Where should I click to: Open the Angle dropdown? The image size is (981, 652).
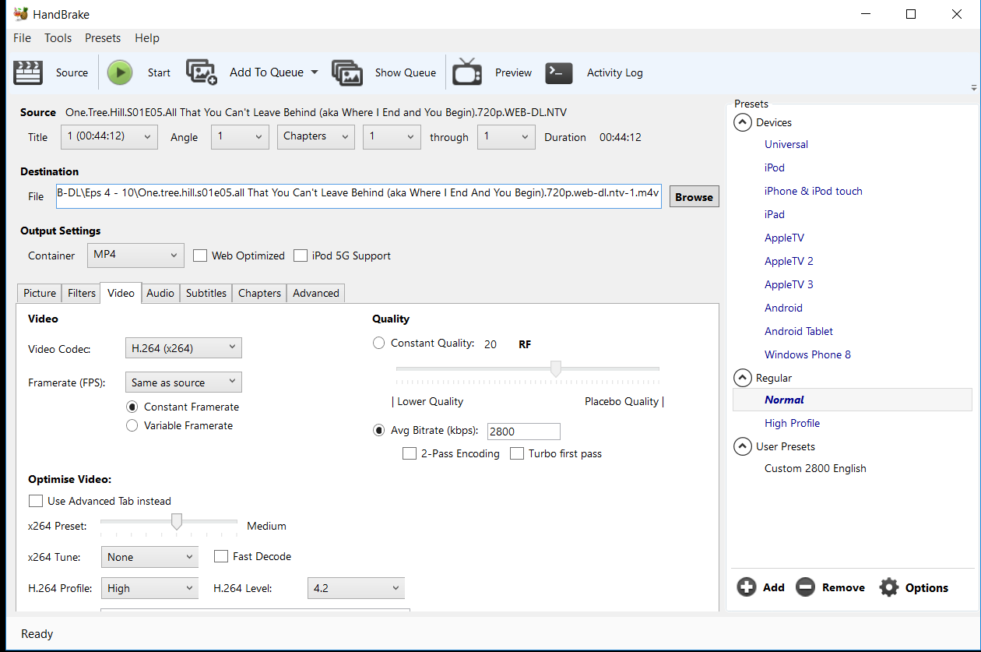point(240,136)
